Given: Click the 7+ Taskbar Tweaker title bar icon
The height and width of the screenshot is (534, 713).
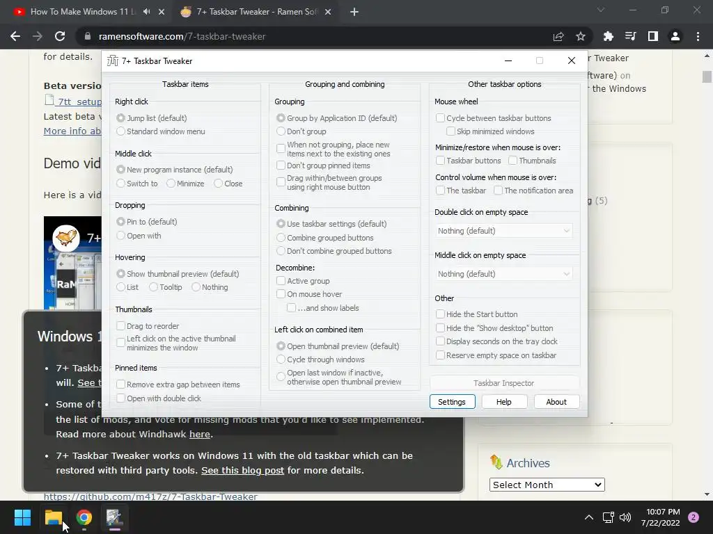Looking at the screenshot, I should (112, 61).
